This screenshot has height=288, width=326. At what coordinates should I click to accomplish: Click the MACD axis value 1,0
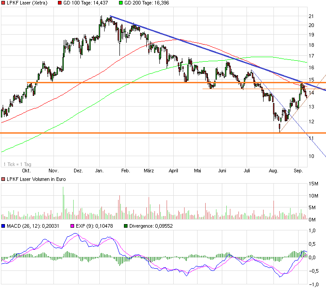[x=312, y=231]
